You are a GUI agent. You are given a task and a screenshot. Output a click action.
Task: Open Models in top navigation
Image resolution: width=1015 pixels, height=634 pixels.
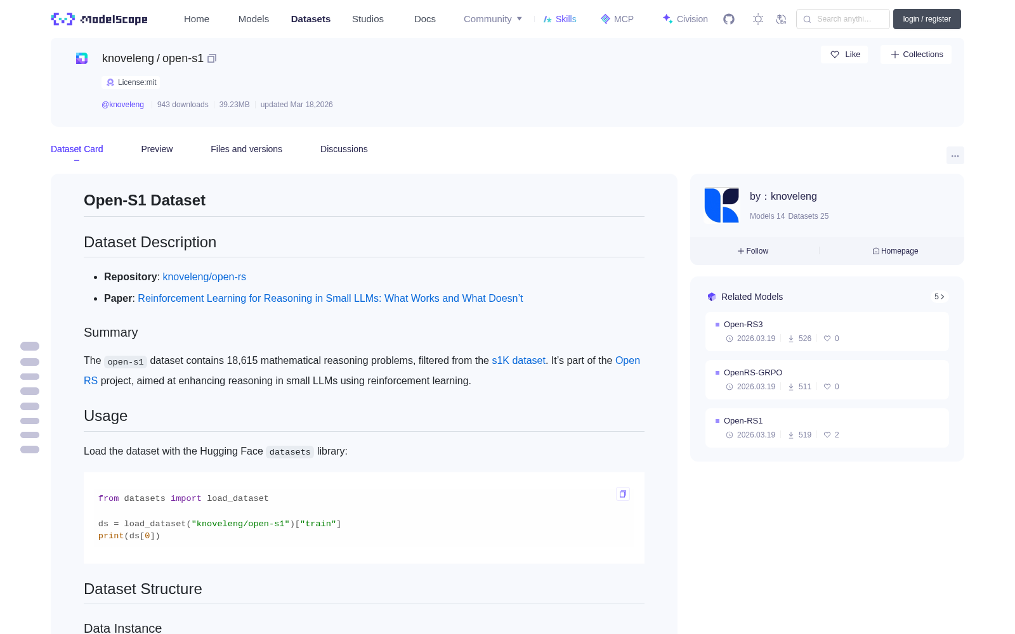(x=254, y=19)
